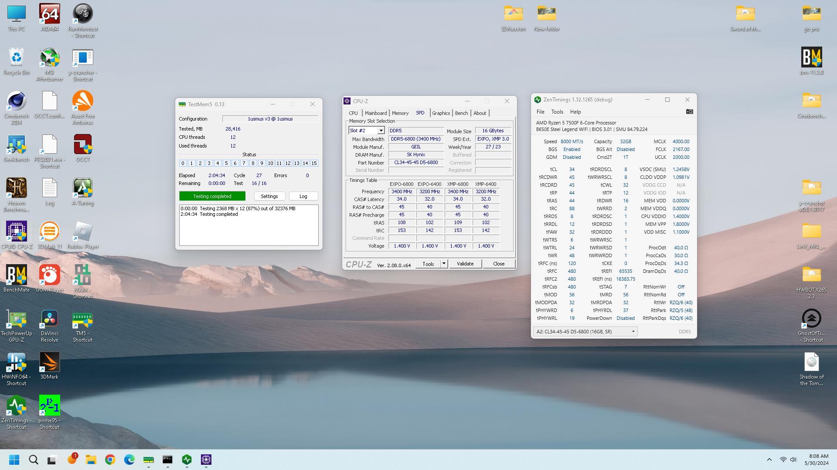Open the Tools menu in ZenTimings
Screen dimensions: 837x470
pos(557,112)
